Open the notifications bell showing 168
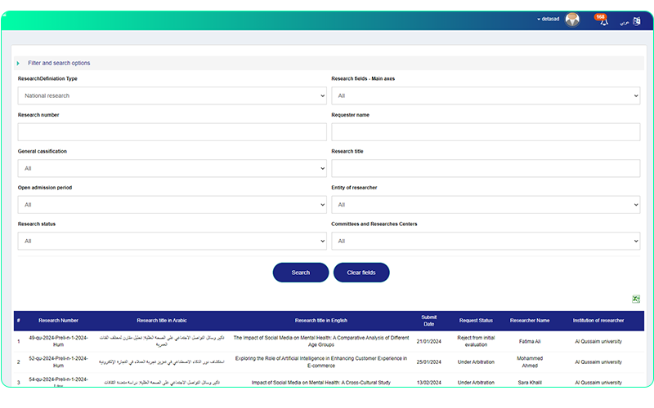The width and height of the screenshot is (654, 408). [603, 20]
